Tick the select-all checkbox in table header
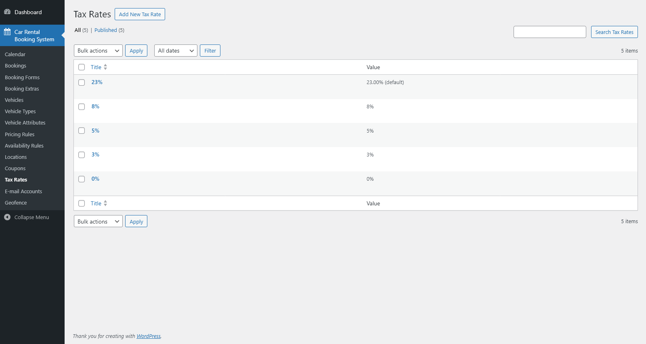This screenshot has height=344, width=646. 82,67
